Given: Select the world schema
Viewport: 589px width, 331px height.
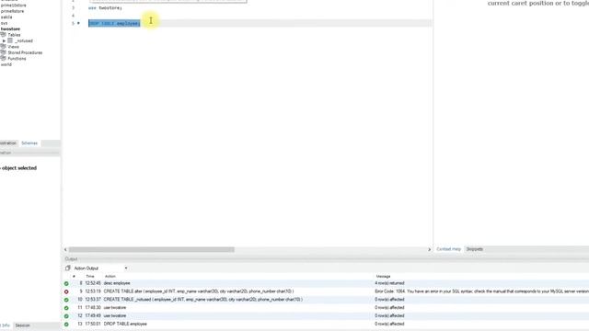Looking at the screenshot, I should point(6,64).
